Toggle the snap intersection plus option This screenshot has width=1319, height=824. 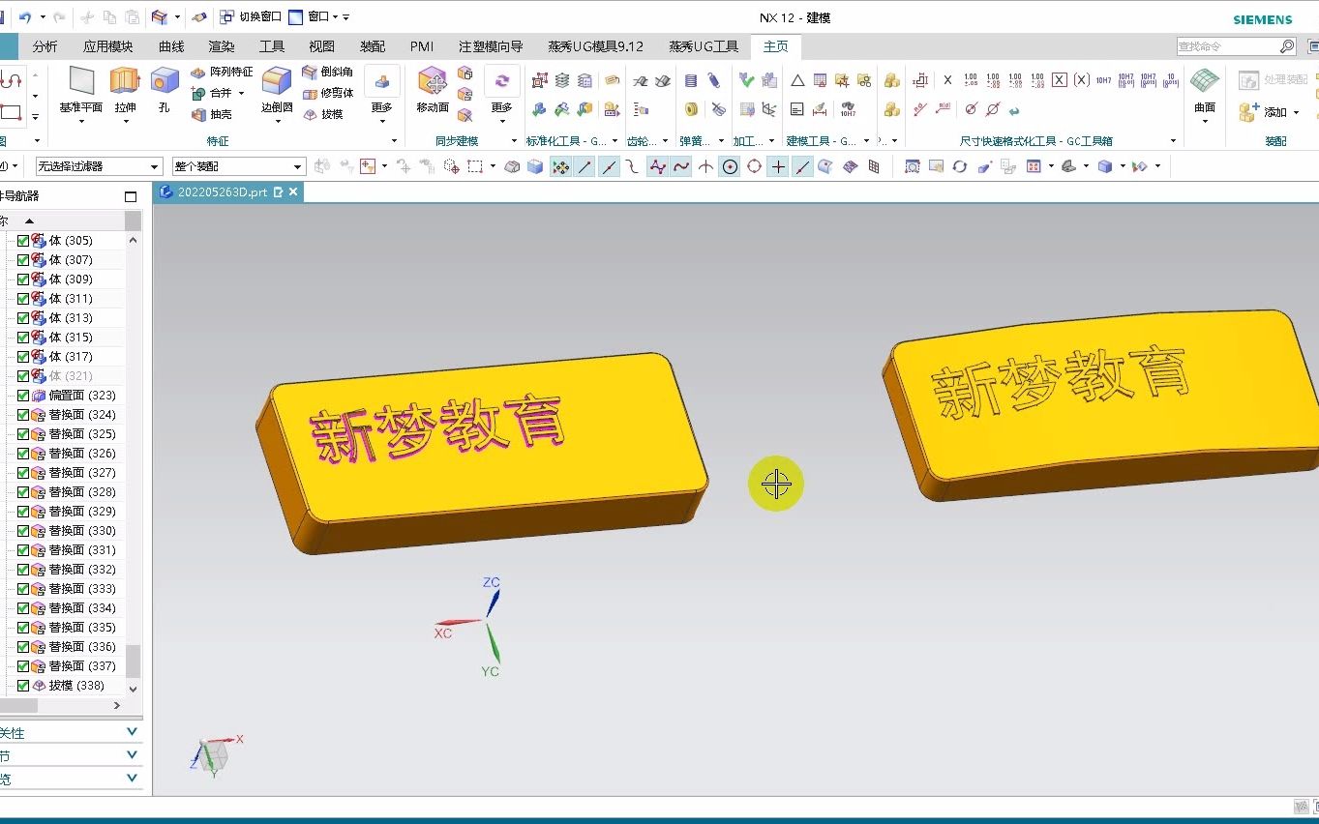(778, 166)
